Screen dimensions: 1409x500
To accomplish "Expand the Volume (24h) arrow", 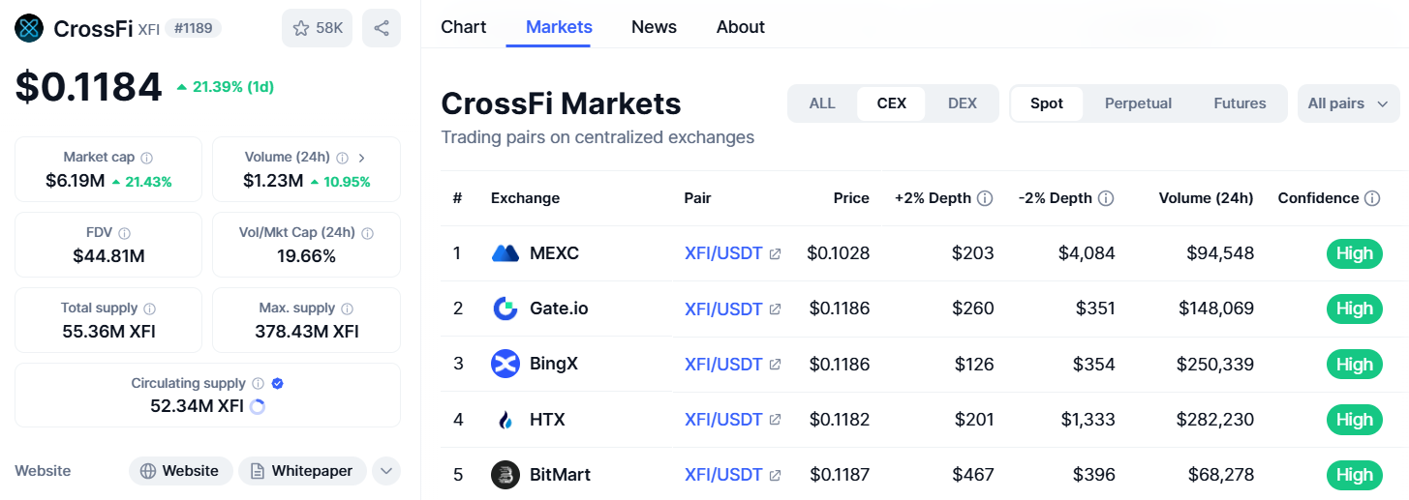I will click(x=362, y=158).
